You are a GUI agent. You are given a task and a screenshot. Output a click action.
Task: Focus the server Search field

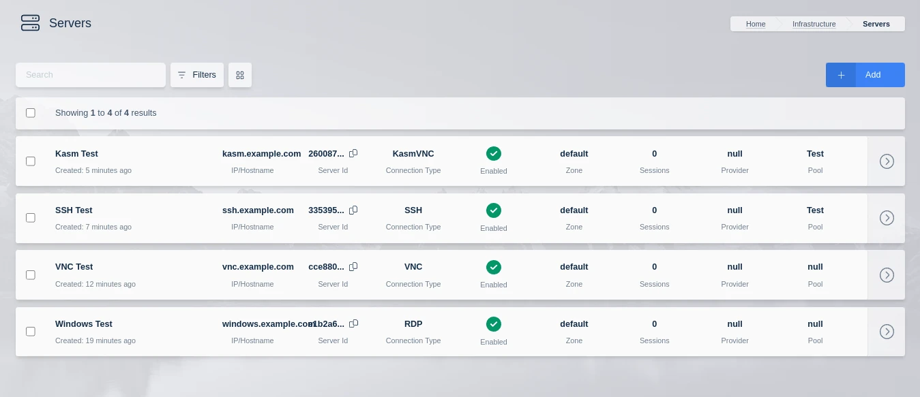click(x=91, y=75)
